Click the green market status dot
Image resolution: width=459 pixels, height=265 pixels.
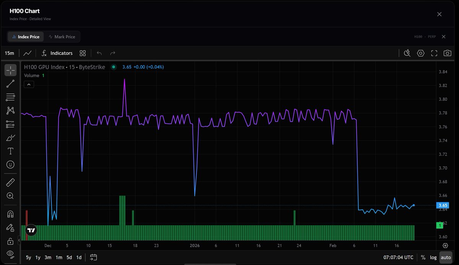tap(114, 67)
